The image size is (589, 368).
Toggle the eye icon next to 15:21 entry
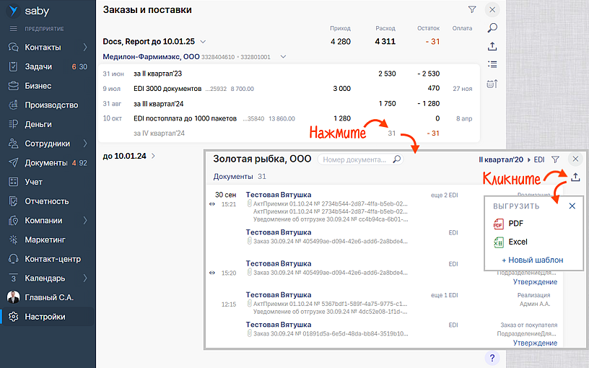[212, 204]
